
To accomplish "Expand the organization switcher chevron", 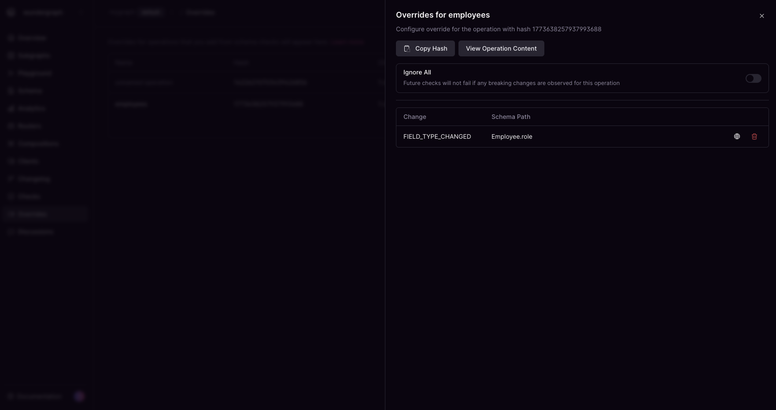I will point(81,12).
